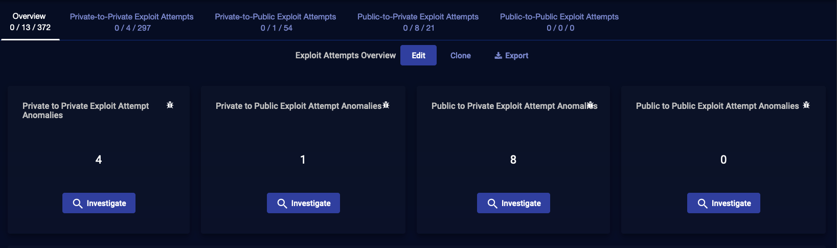Export the Exploit Attempts Overview dashboard
This screenshot has height=248, width=837.
(x=511, y=55)
